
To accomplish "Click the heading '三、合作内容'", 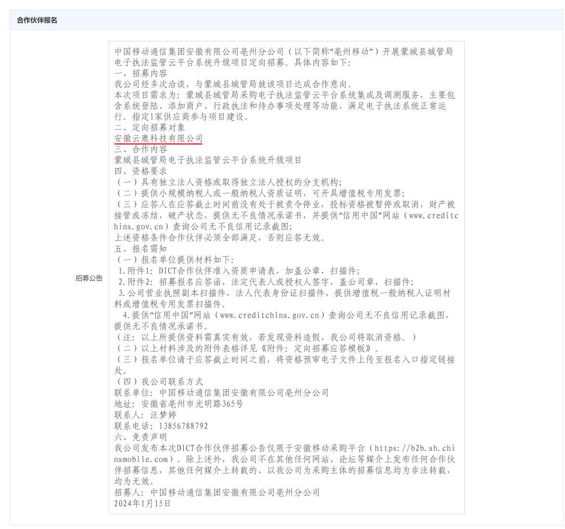I will [141, 149].
